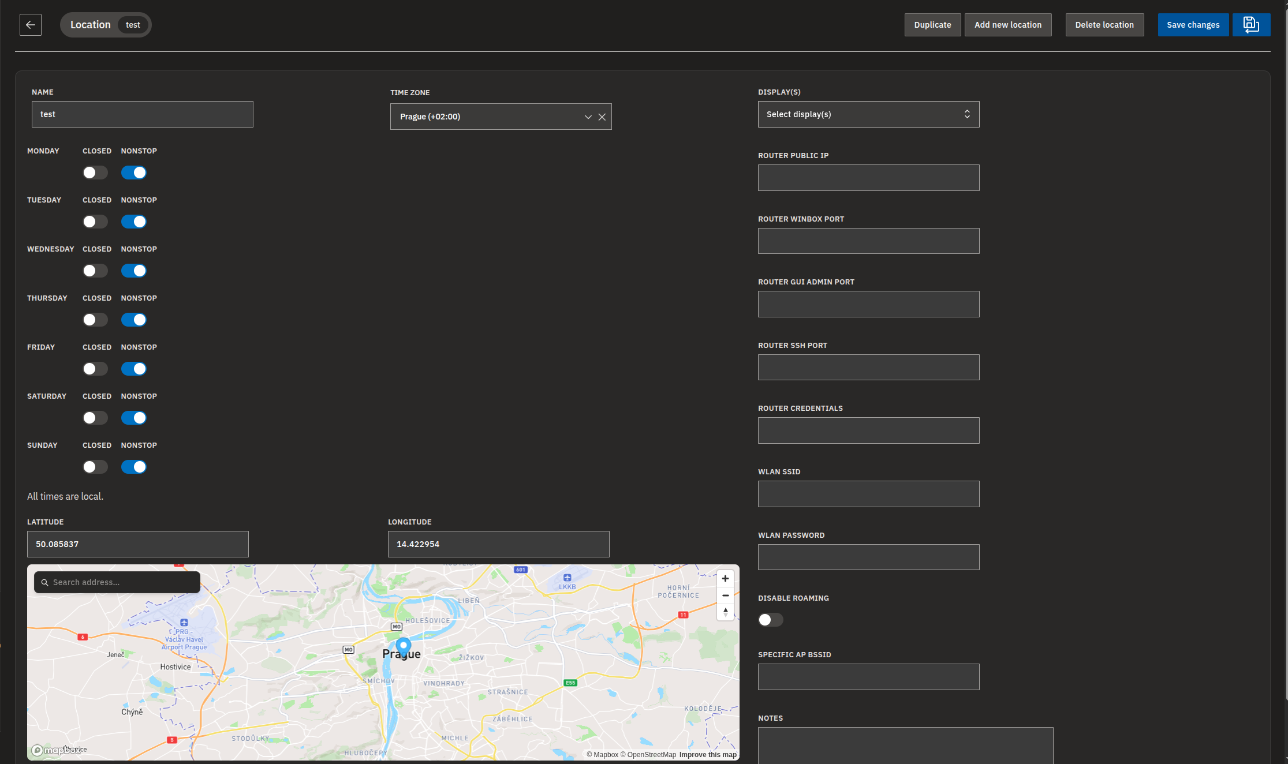Focus the WLAN Password field

(x=868, y=557)
